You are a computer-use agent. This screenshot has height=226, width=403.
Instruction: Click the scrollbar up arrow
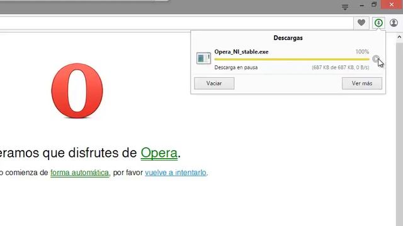[399, 37]
